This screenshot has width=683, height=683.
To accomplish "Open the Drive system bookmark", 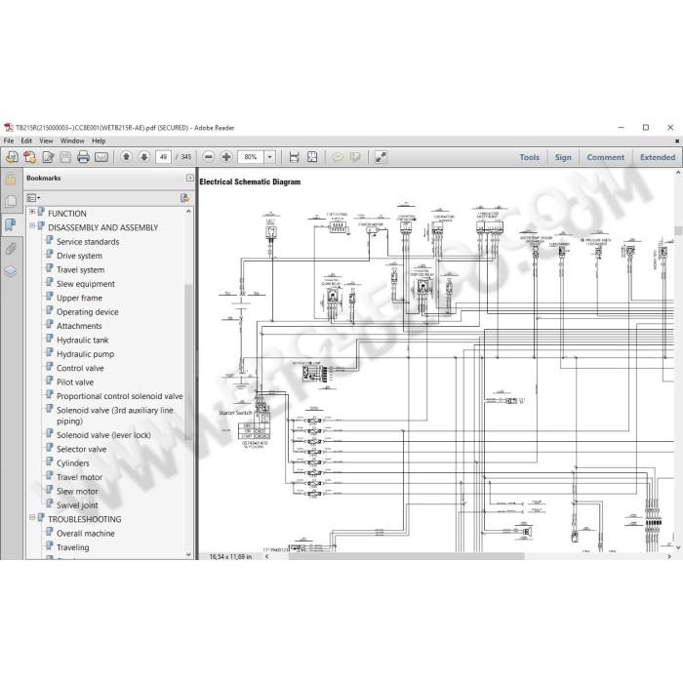I will [x=79, y=256].
